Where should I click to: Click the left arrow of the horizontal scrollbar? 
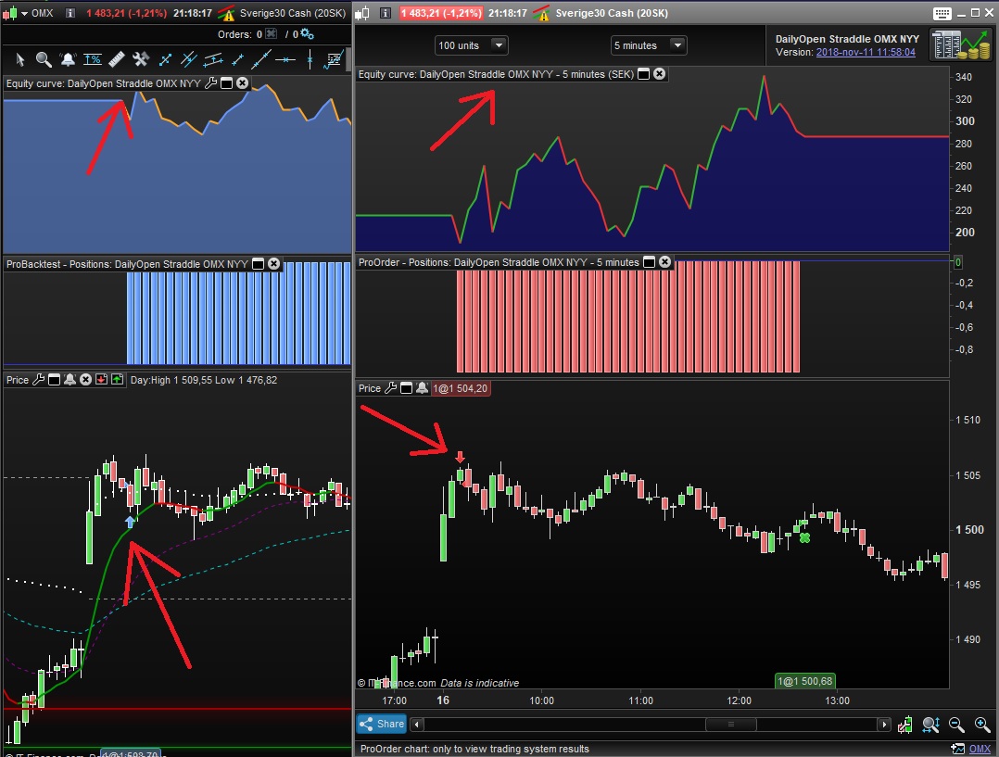coord(417,725)
